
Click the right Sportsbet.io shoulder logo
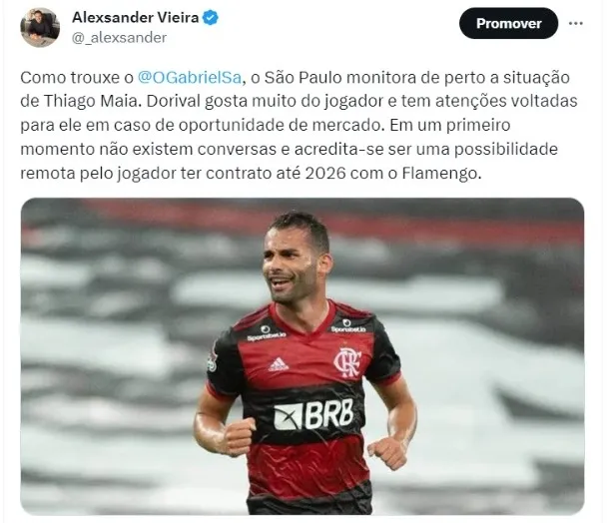(348, 326)
